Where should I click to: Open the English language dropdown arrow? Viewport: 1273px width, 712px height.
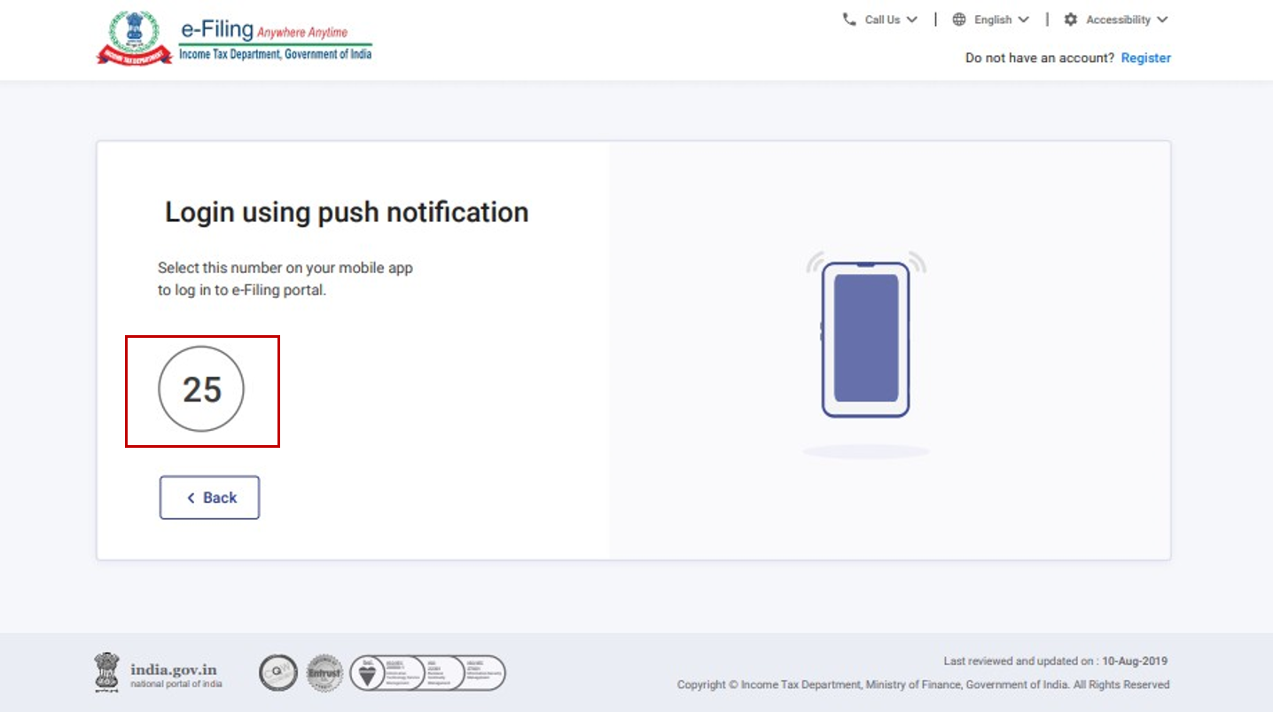1024,20
